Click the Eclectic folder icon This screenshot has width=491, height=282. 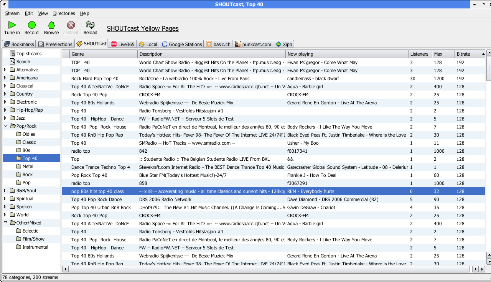[x=19, y=231]
